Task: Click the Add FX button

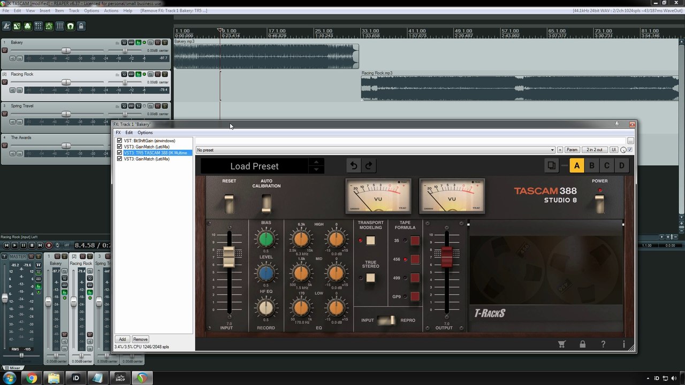Action: pyautogui.click(x=122, y=339)
